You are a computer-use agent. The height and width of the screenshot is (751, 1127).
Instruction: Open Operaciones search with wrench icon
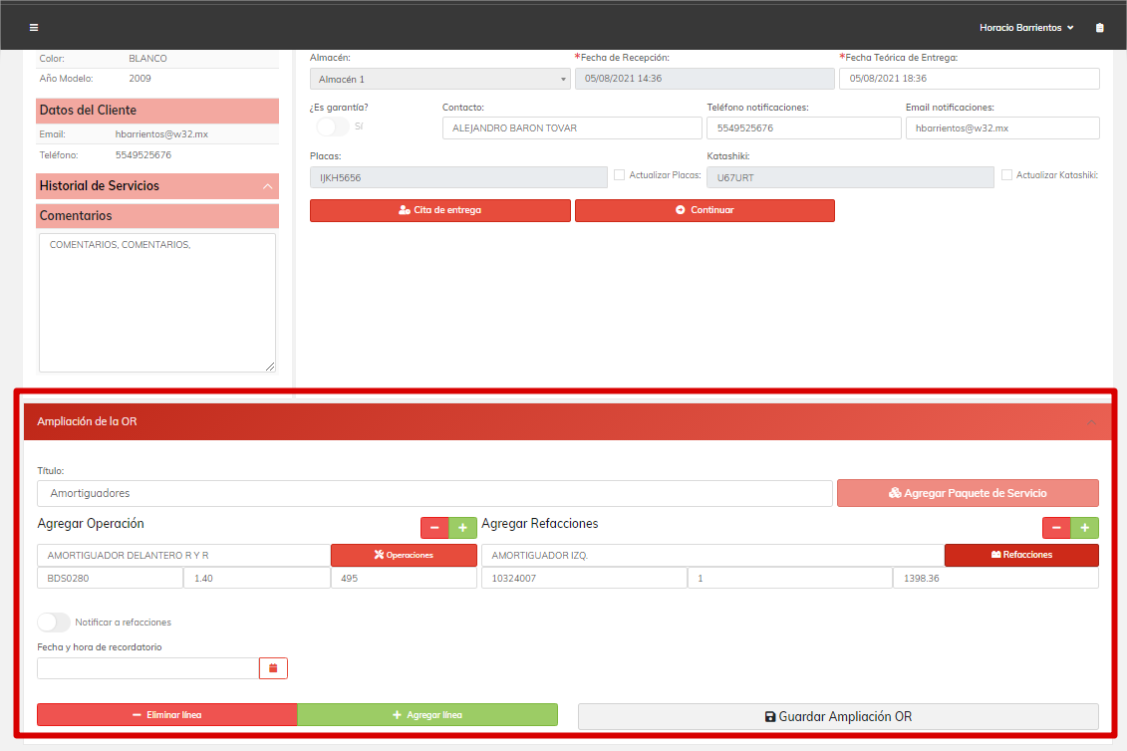coord(404,555)
